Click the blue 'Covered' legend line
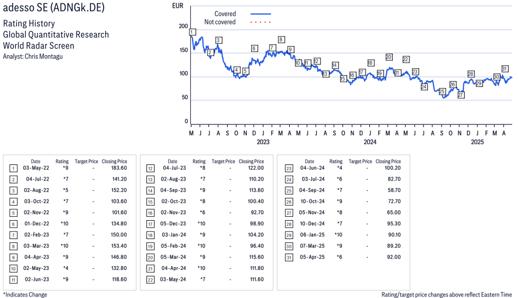 tap(261, 14)
